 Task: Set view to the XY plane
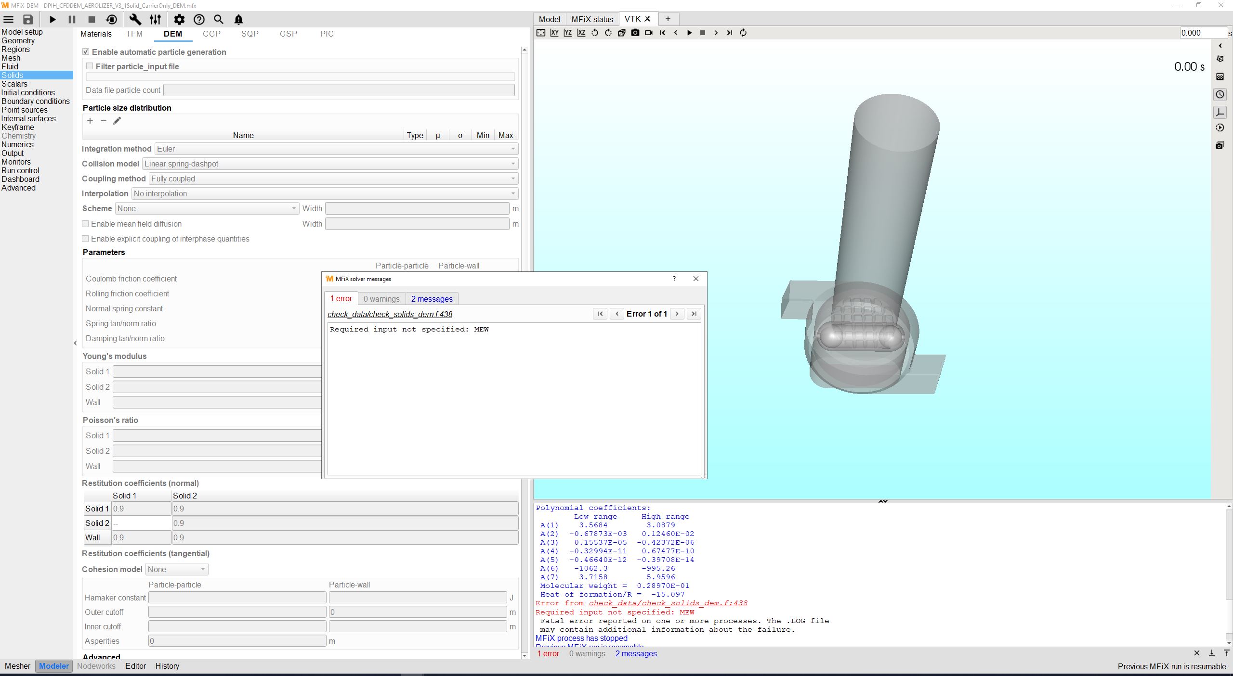click(x=554, y=33)
